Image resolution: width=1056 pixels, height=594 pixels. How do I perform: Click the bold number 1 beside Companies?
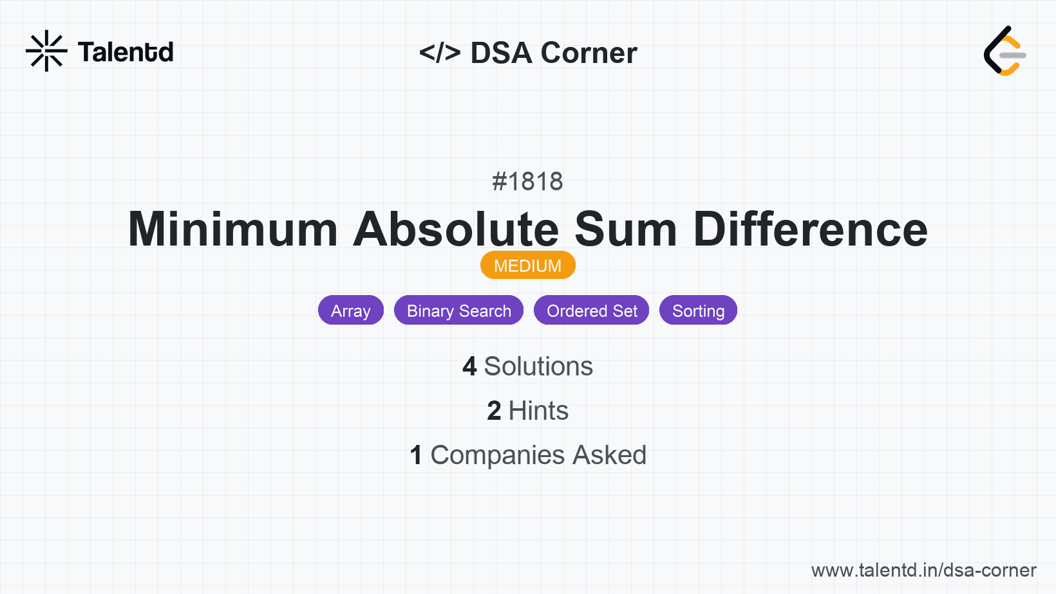coord(416,455)
